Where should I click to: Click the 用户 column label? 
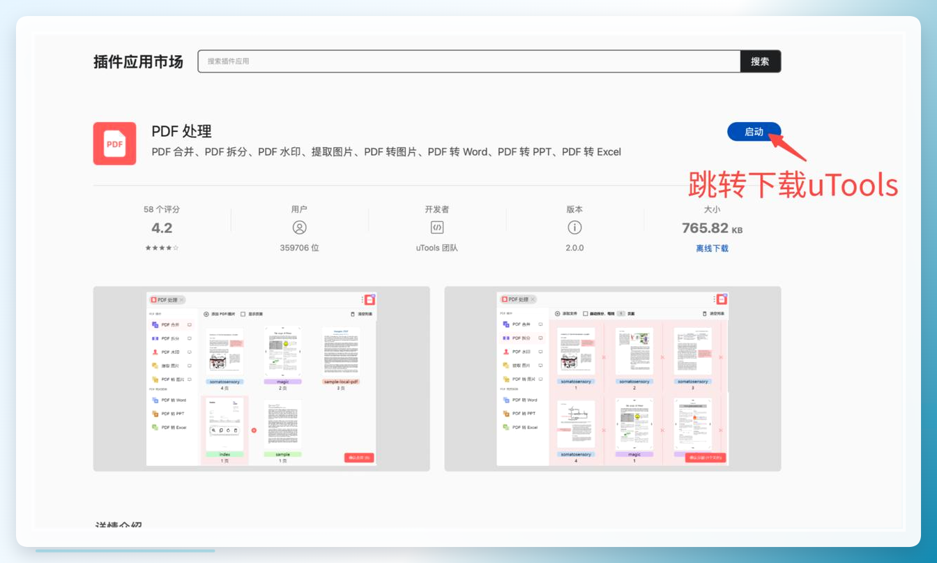(300, 209)
